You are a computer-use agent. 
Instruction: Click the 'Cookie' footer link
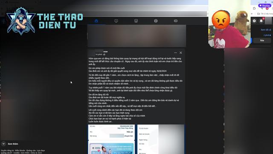17,153
